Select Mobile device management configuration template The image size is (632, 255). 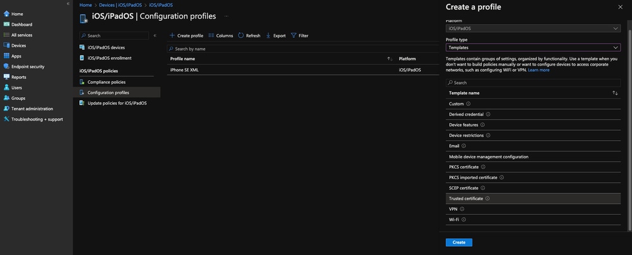(x=533, y=157)
